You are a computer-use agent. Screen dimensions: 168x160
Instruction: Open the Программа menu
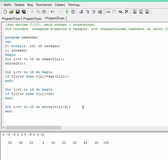[x=44, y=5]
